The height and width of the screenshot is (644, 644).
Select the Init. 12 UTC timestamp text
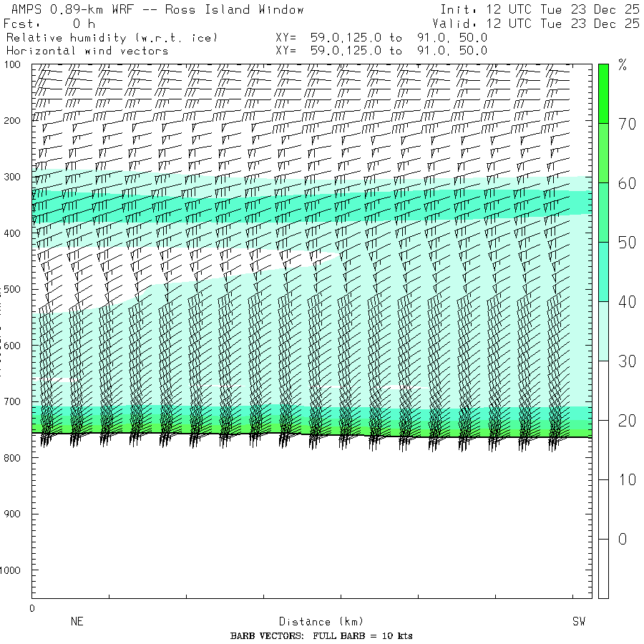pyautogui.click(x=540, y=10)
